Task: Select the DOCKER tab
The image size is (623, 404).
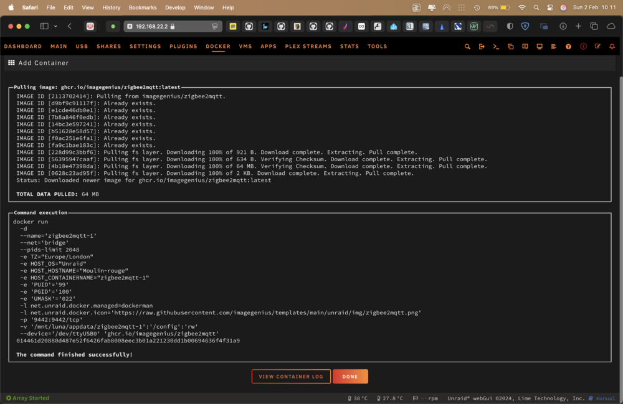Action: pyautogui.click(x=218, y=47)
